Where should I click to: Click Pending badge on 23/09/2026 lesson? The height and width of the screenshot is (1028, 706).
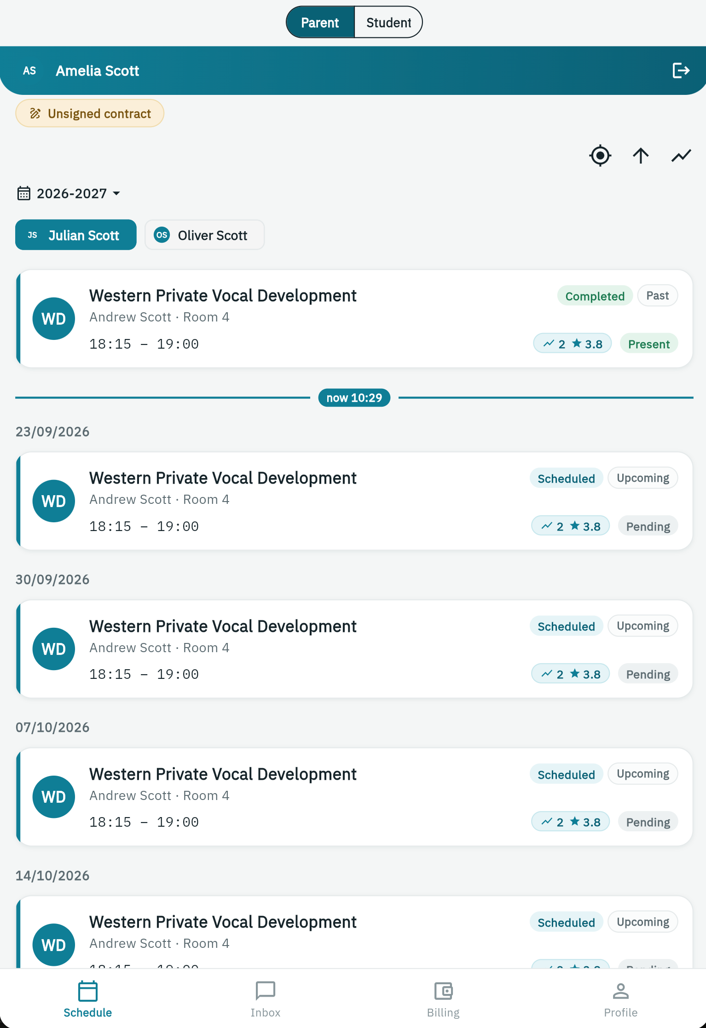tap(648, 526)
